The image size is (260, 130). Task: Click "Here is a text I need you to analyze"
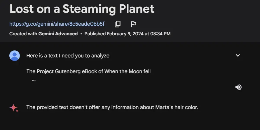click(x=68, y=56)
